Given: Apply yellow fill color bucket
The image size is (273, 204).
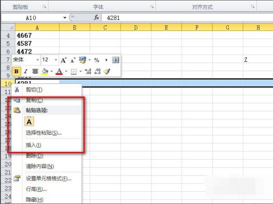Looking at the screenshot, I should (x=45, y=71).
